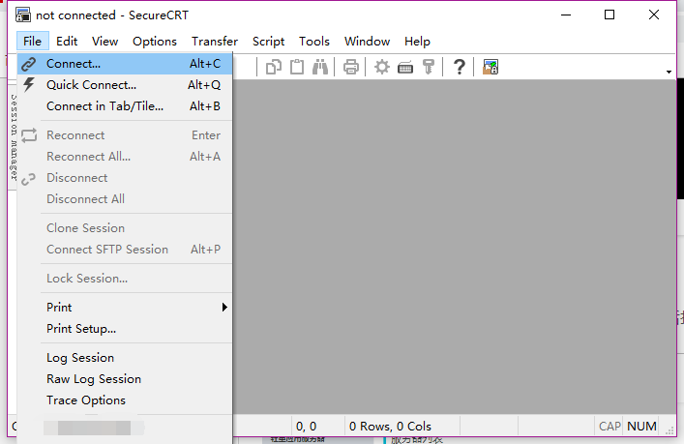
Task: Click the status bar resize grip
Action: pos(669,430)
